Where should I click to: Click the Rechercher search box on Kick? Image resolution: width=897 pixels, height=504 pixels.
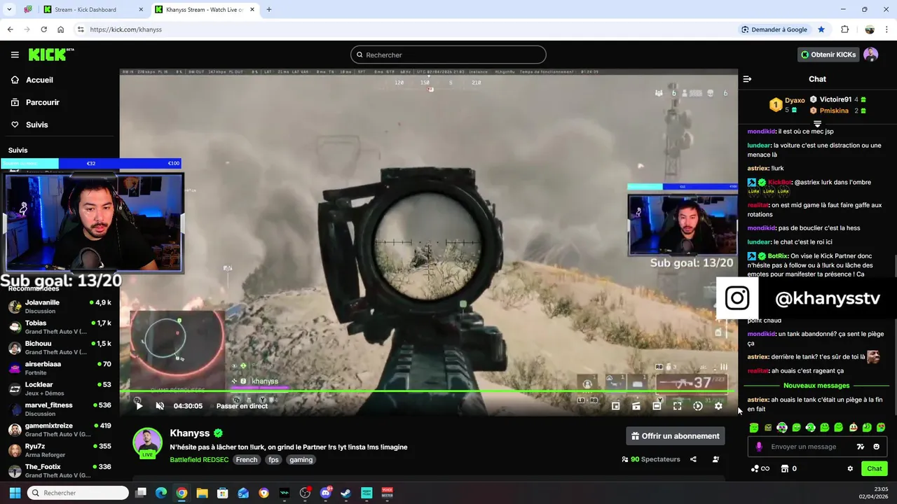click(448, 55)
